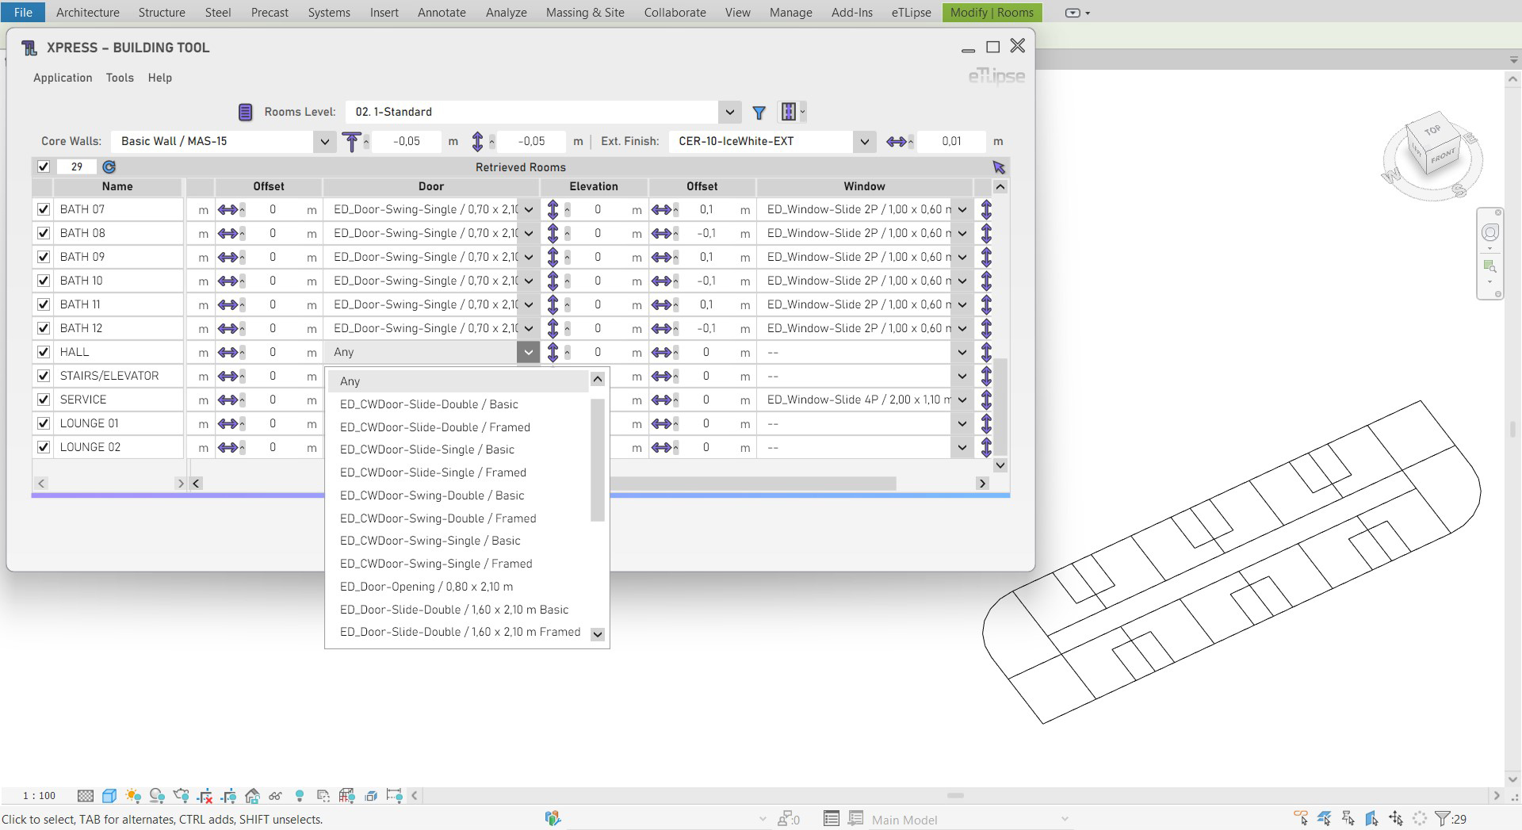Viewport: 1522px width, 830px height.
Task: Click the Sun Path icon
Action: click(132, 795)
